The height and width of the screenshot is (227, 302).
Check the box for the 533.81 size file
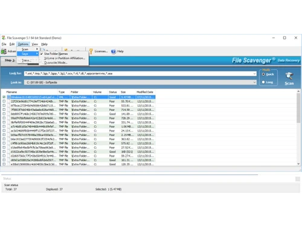click(x=4, y=105)
